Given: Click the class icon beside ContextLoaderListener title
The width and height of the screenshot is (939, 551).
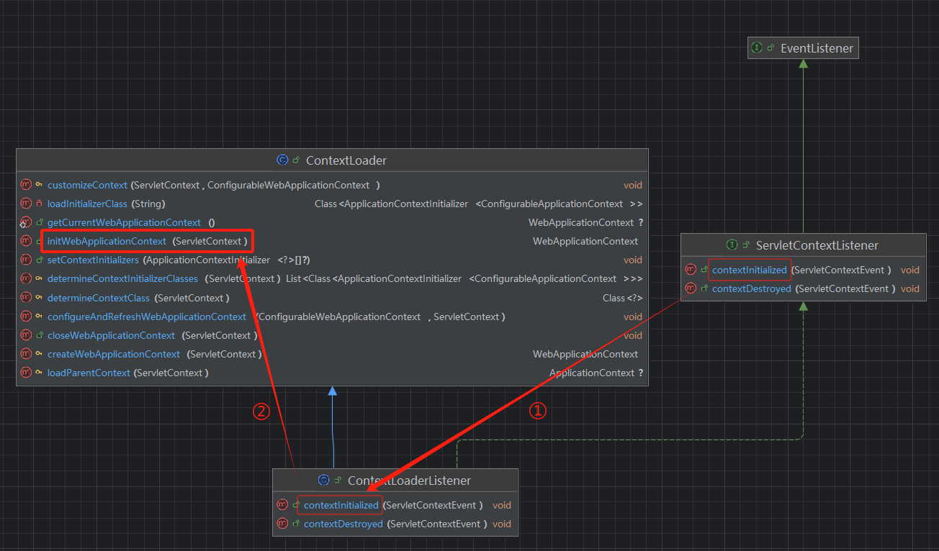Looking at the screenshot, I should [x=323, y=481].
